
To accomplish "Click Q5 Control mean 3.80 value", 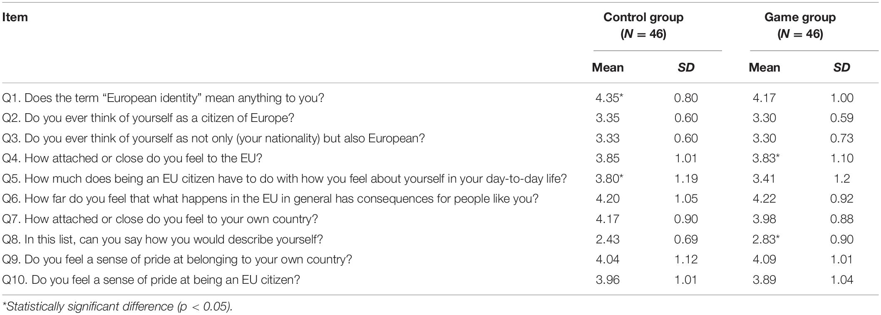I will click(x=609, y=179).
